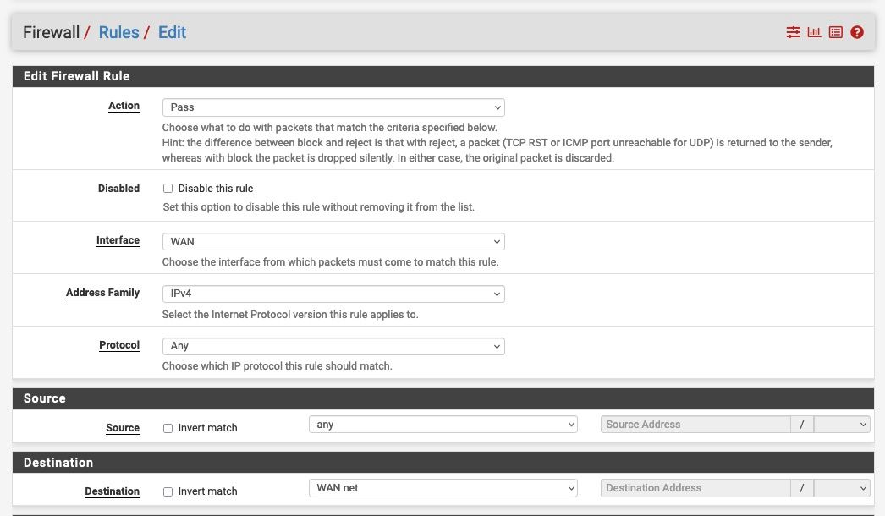Expand the Interface dropdown showing WAN
This screenshot has height=516, width=885.
pyautogui.click(x=333, y=241)
